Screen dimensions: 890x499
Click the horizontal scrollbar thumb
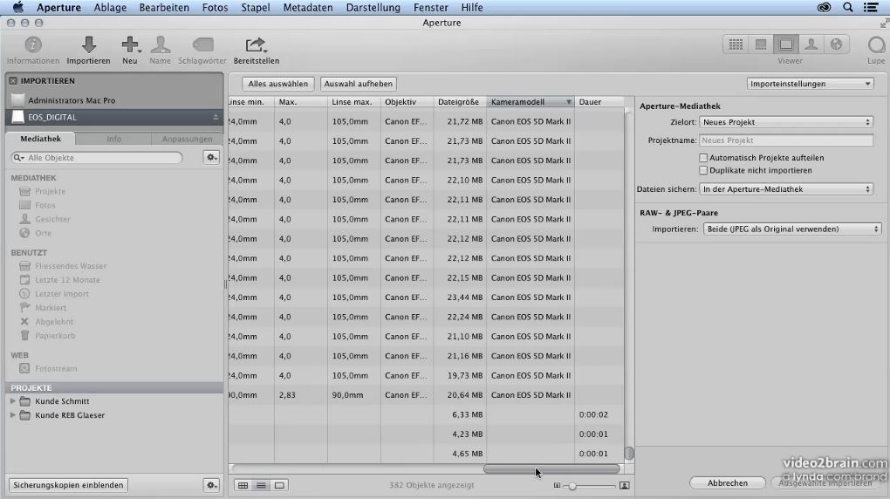551,468
